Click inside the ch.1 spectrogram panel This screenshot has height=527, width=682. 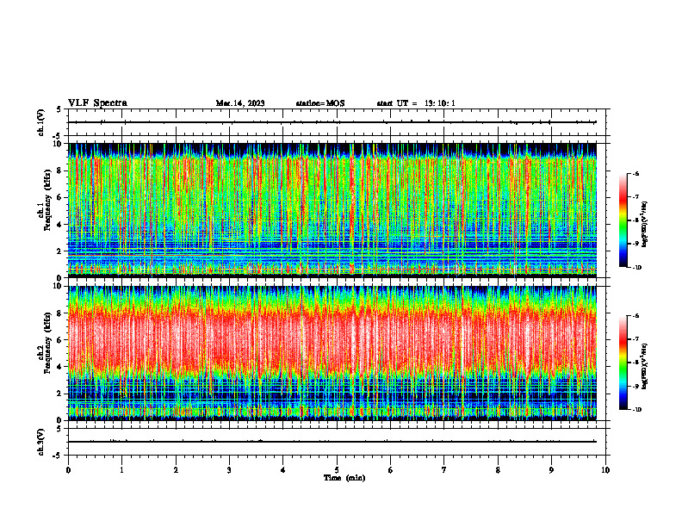(x=332, y=210)
